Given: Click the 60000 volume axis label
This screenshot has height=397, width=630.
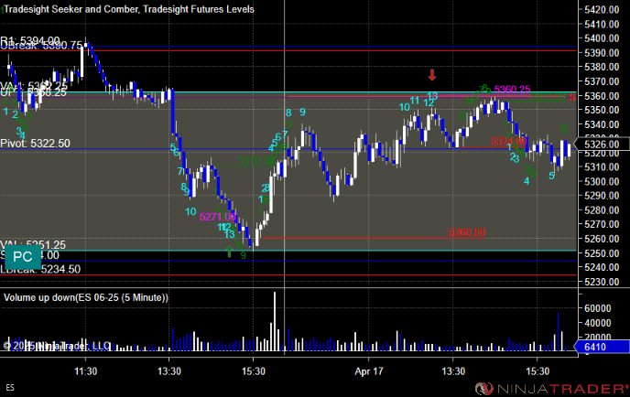Looking at the screenshot, I should (x=598, y=308).
